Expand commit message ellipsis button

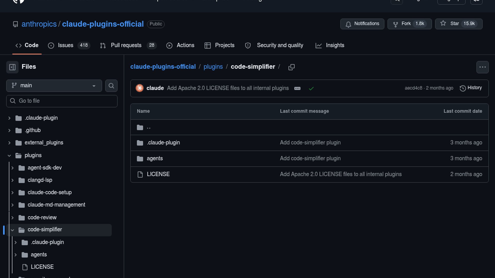(297, 88)
